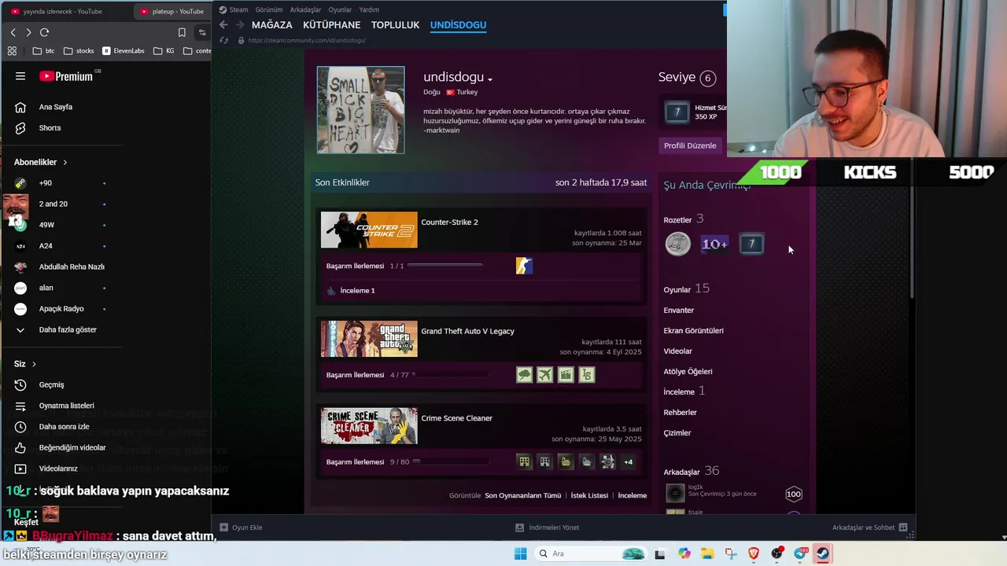Switch to UNDİSDOGU tab
Image resolution: width=1007 pixels, height=566 pixels.
coord(458,25)
